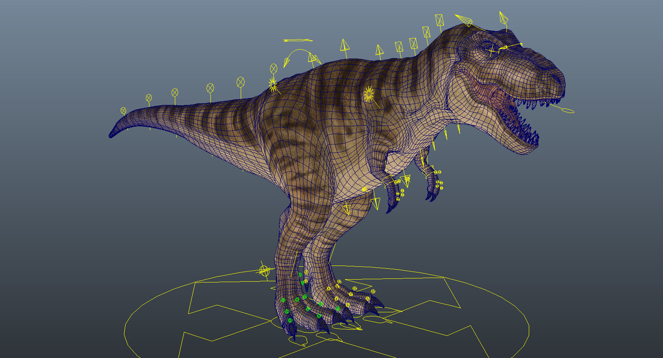
Task: Click a green toe joint control on near foot
Action: click(x=305, y=297)
